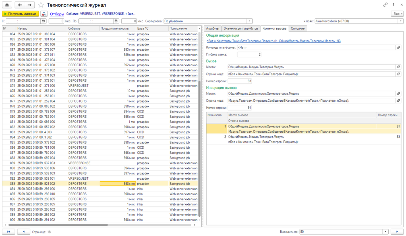This screenshot has width=406, height=236.
Task: Expand the time zone dropdown
Action: (x=401, y=21)
